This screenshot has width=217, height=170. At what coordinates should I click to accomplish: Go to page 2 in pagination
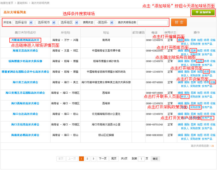[x=87, y=159]
